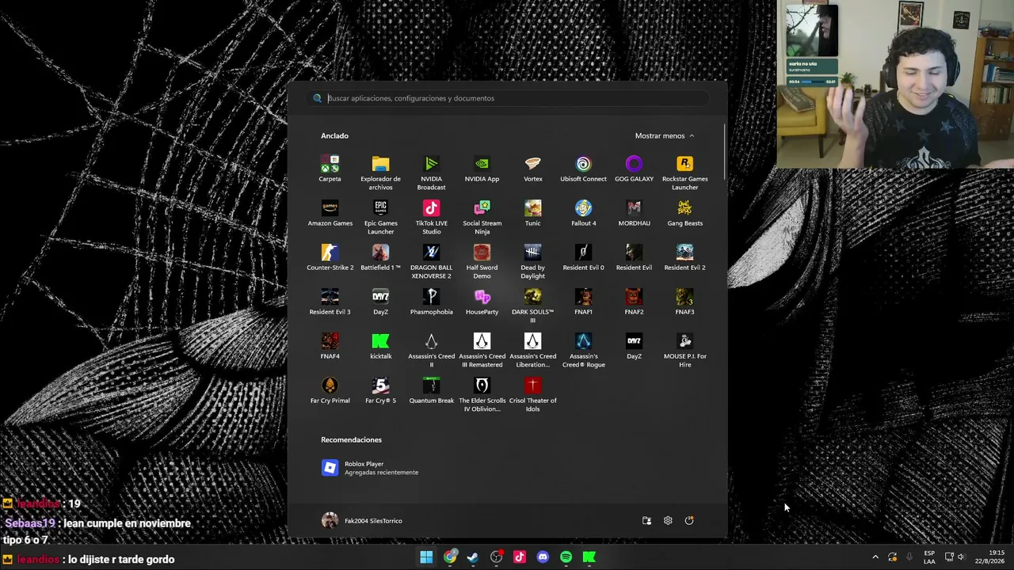Start Far Cry 5
Image resolution: width=1014 pixels, height=570 pixels.
[x=380, y=391]
